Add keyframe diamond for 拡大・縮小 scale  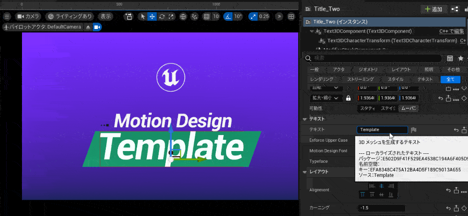coord(464,98)
